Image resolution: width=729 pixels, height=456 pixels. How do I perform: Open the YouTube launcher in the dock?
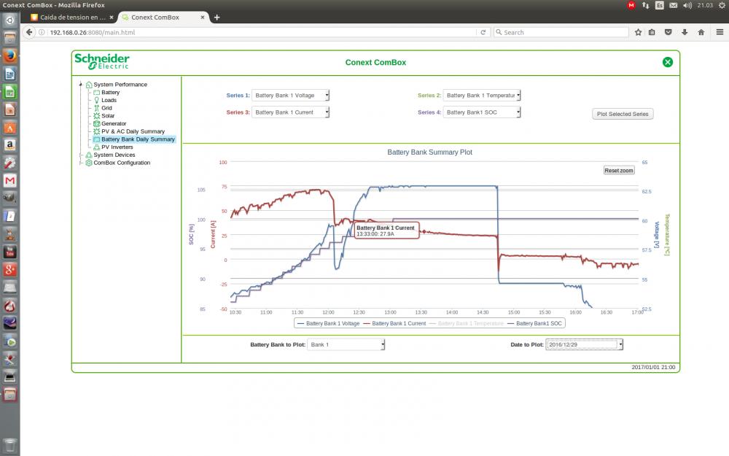[9, 252]
